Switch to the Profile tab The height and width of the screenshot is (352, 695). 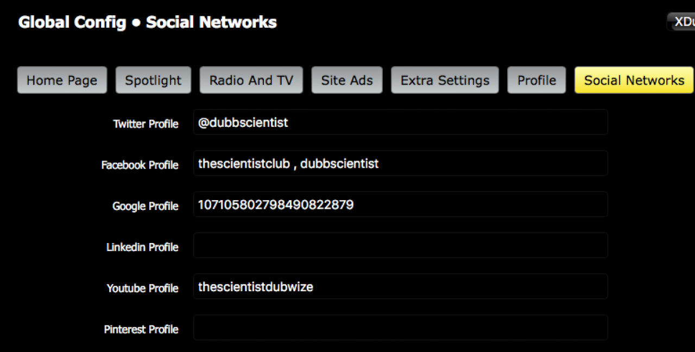point(536,80)
